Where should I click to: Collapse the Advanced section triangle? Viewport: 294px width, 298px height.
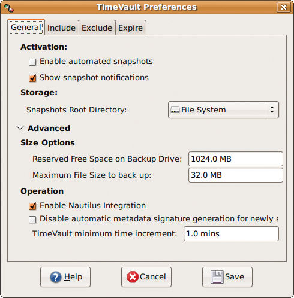point(20,128)
